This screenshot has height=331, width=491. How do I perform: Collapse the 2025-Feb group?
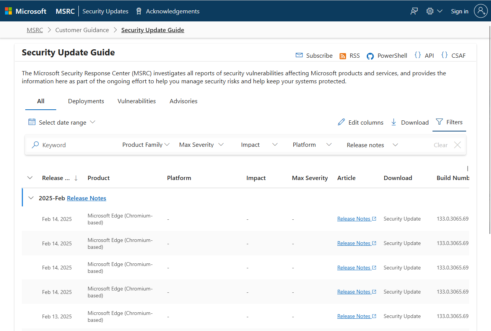(31, 198)
